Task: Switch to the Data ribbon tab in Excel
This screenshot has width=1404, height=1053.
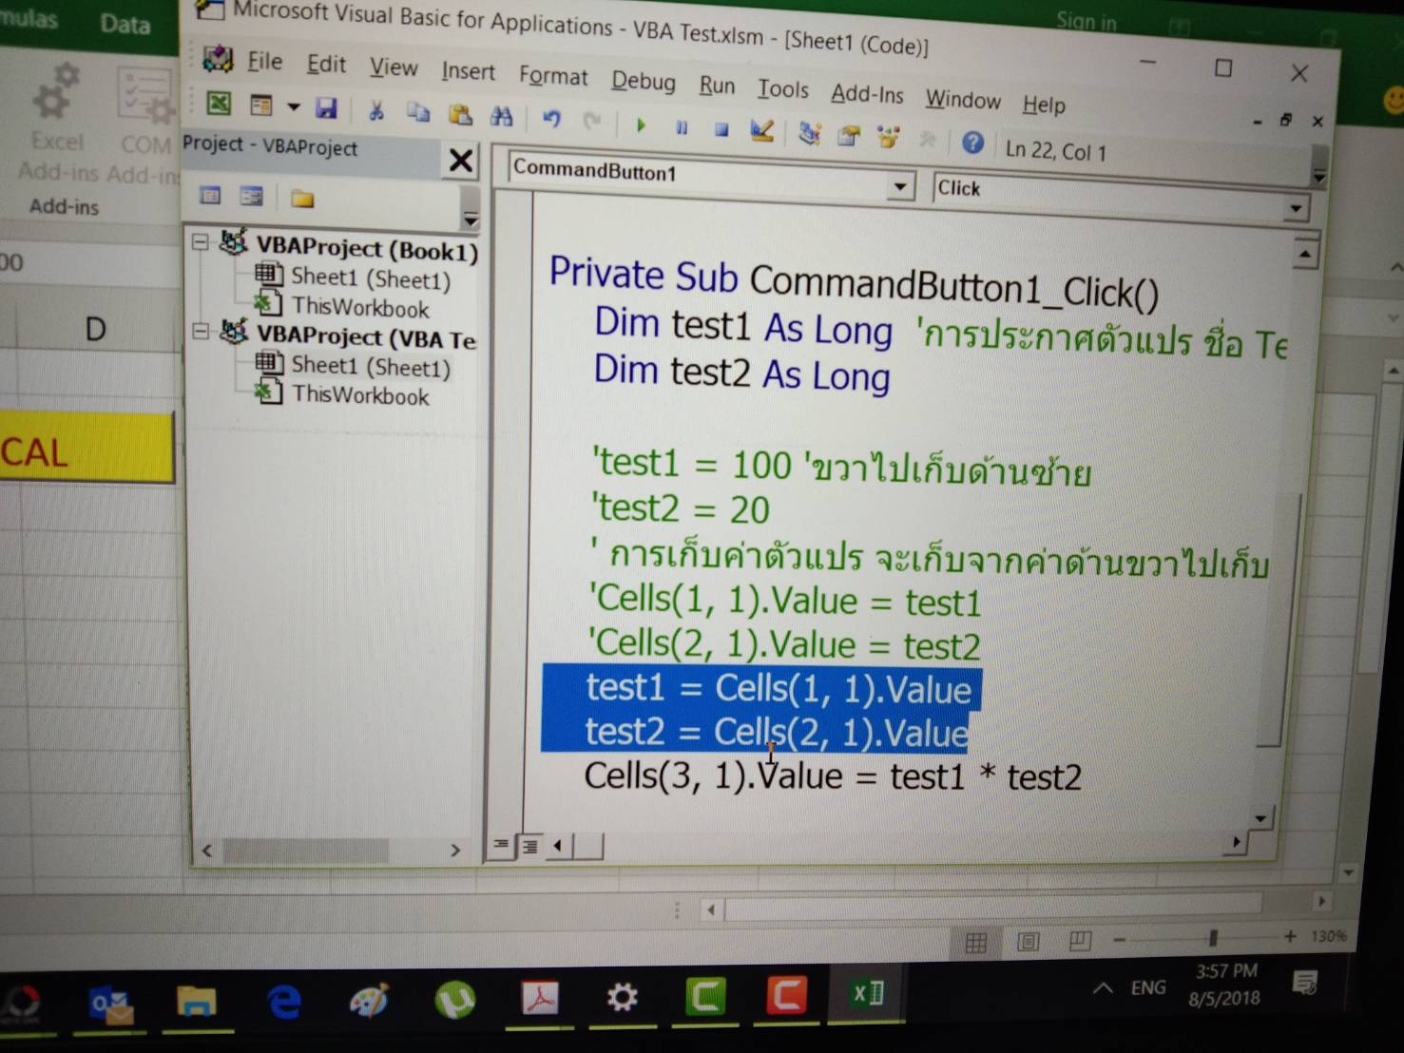Action: (x=125, y=23)
